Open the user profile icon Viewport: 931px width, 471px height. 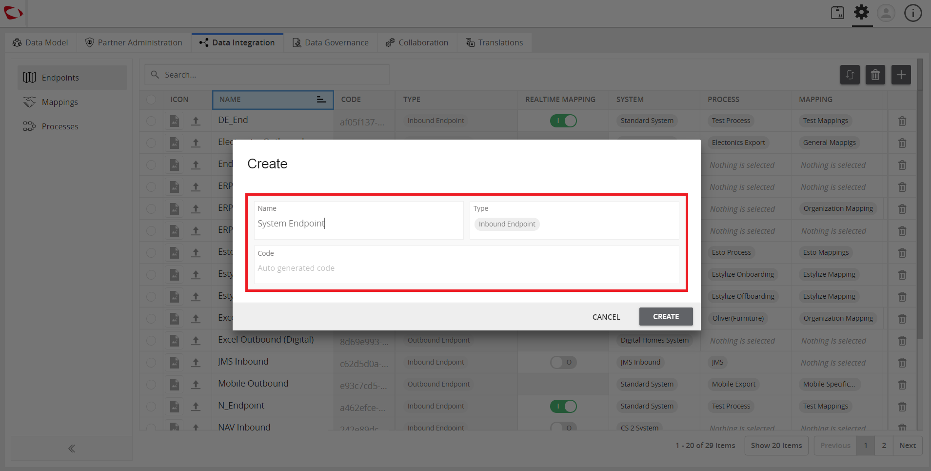tap(886, 13)
